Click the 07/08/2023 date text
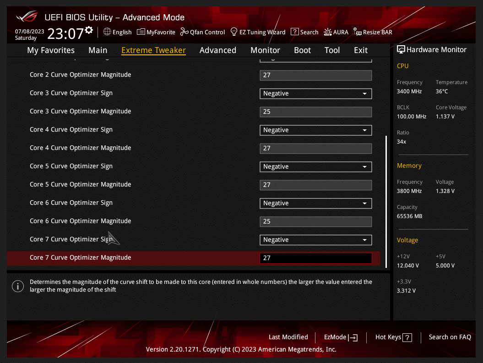Viewport: 483px width, 363px height. point(30,32)
